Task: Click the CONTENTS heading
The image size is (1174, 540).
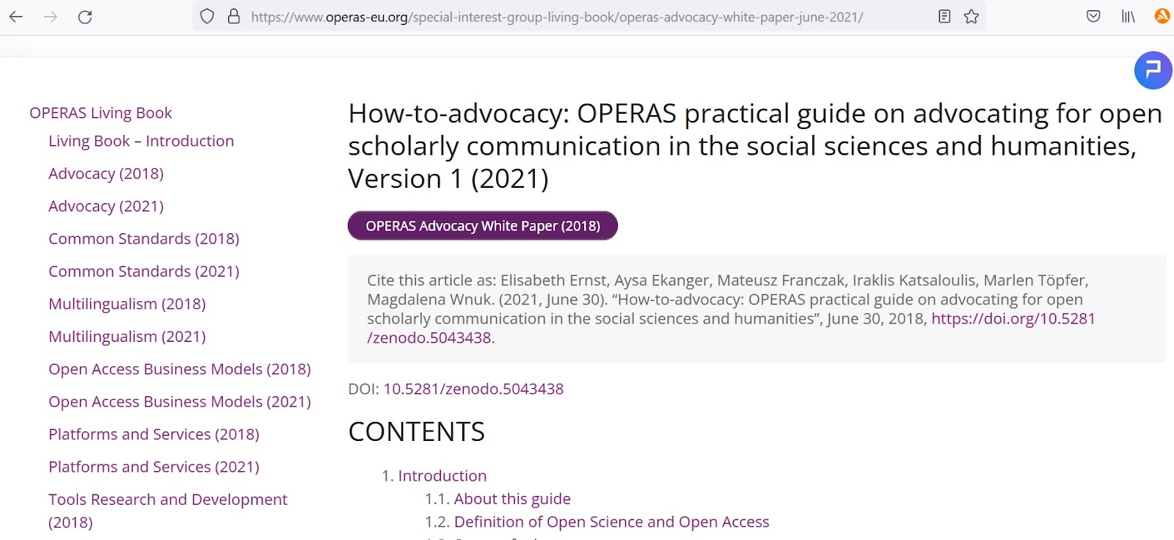Action: [x=417, y=431]
